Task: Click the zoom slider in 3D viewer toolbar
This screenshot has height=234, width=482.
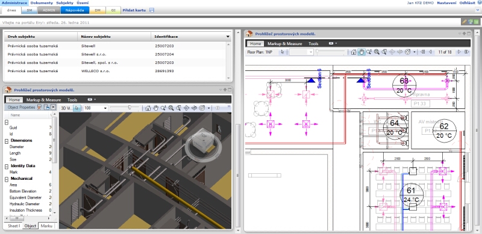Action: 125,108
